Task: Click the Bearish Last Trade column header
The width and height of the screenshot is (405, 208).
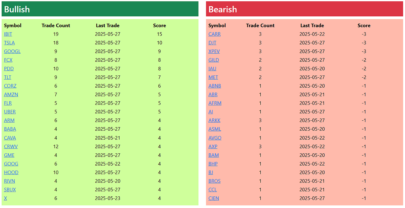Action: [x=312, y=26]
